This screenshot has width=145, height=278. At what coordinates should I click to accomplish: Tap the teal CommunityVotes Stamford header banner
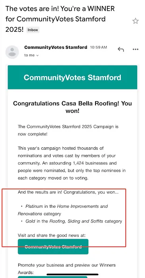[x=72, y=77]
